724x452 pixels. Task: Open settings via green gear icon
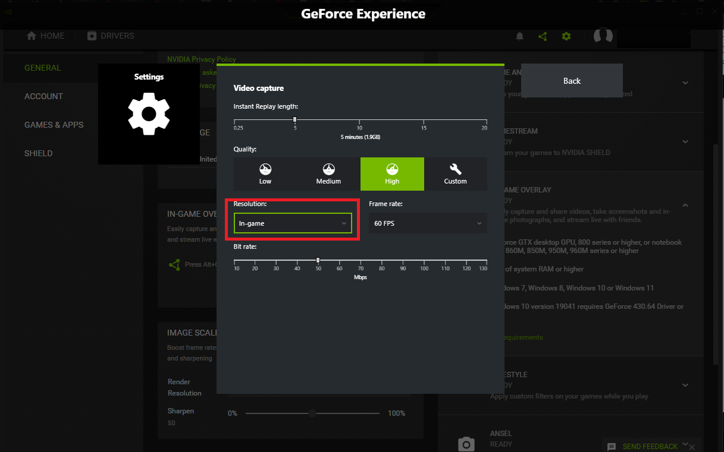pyautogui.click(x=566, y=36)
